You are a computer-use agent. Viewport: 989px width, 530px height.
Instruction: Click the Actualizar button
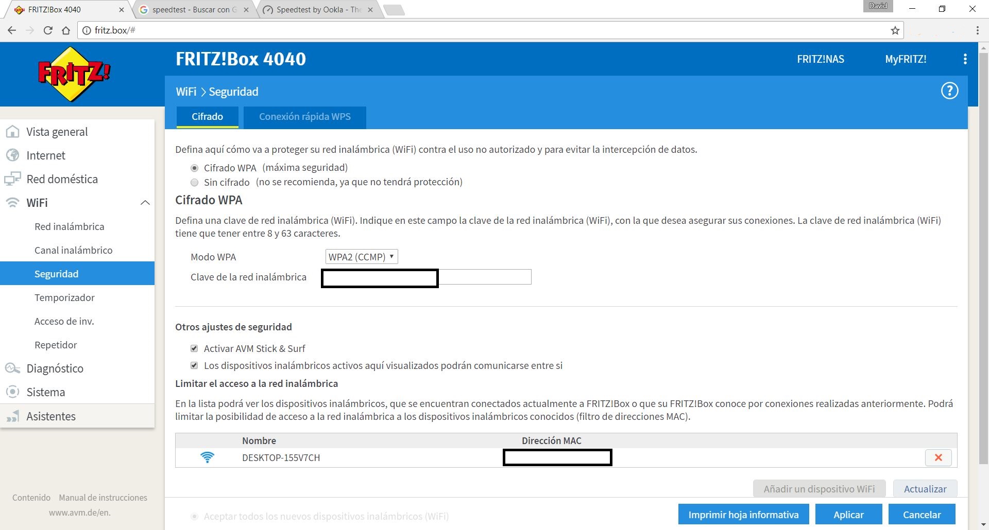click(925, 489)
